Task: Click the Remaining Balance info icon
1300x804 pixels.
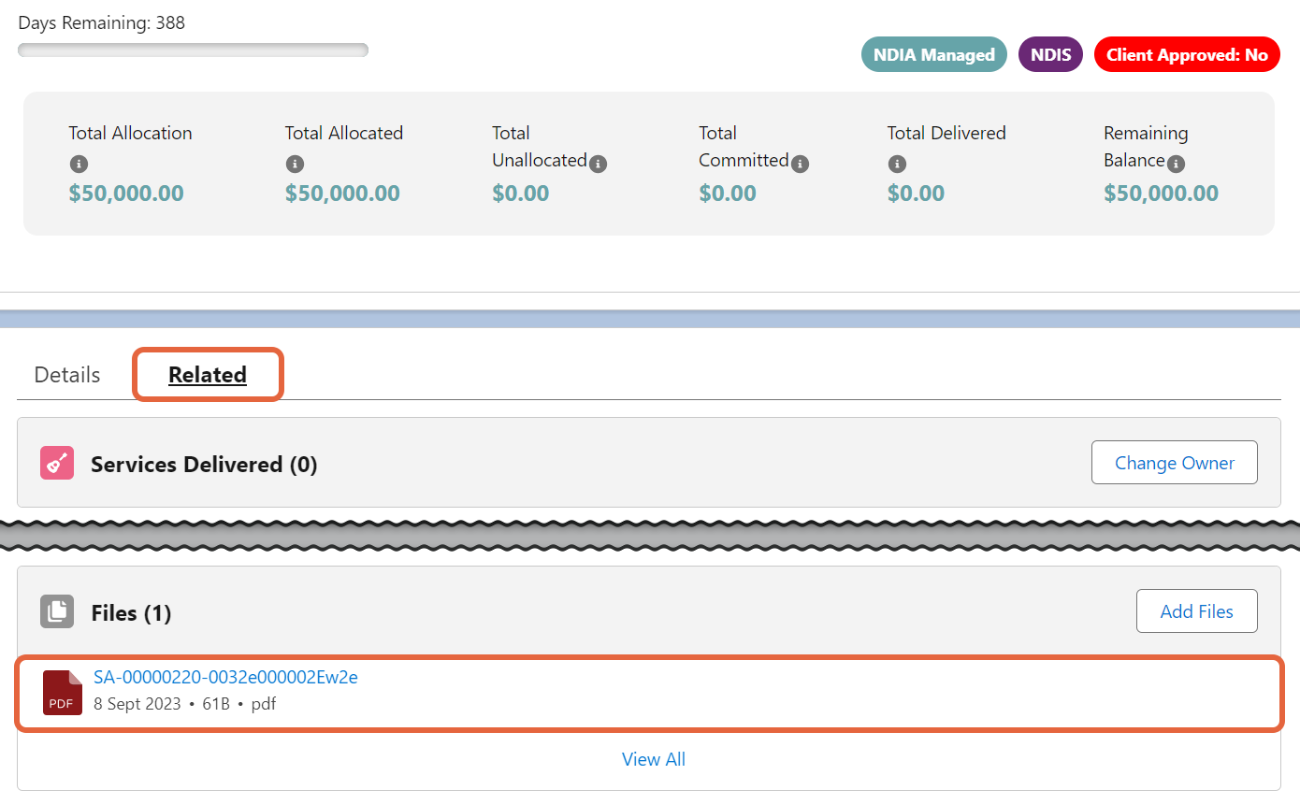Action: 1176,165
